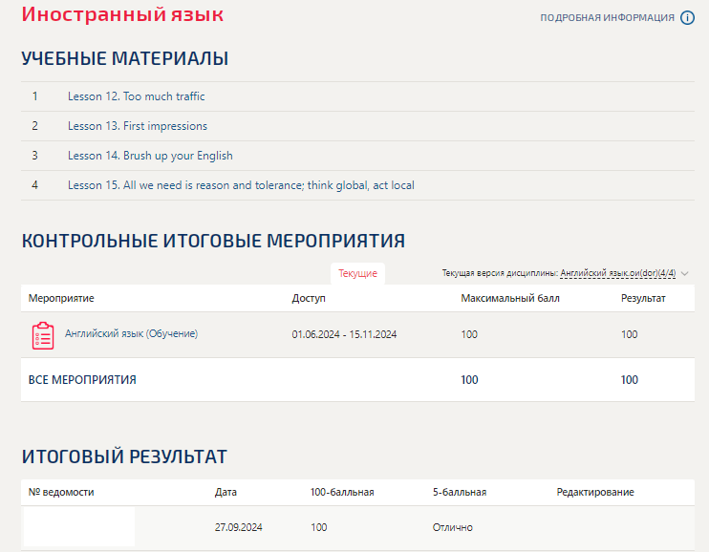The width and height of the screenshot is (709, 552).
Task: Click the № ведомости column header
Action: coord(61,492)
